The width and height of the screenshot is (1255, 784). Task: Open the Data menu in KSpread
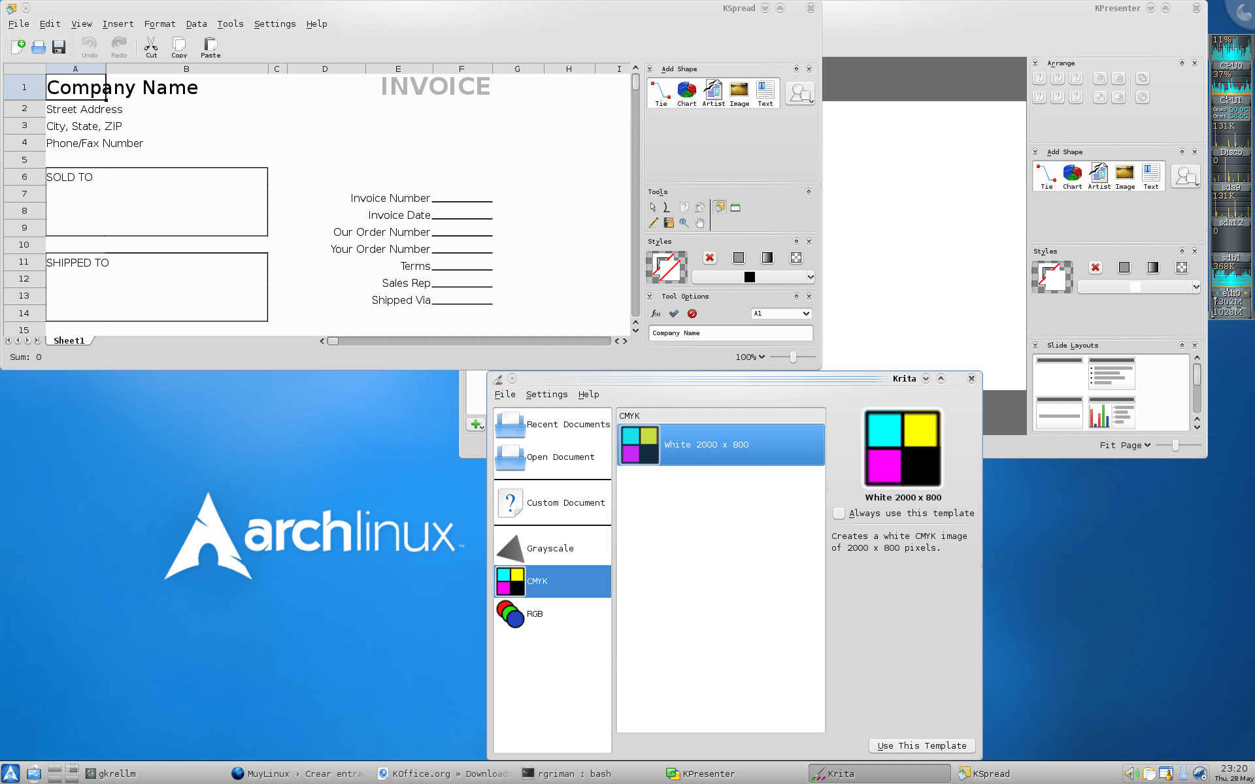point(196,24)
